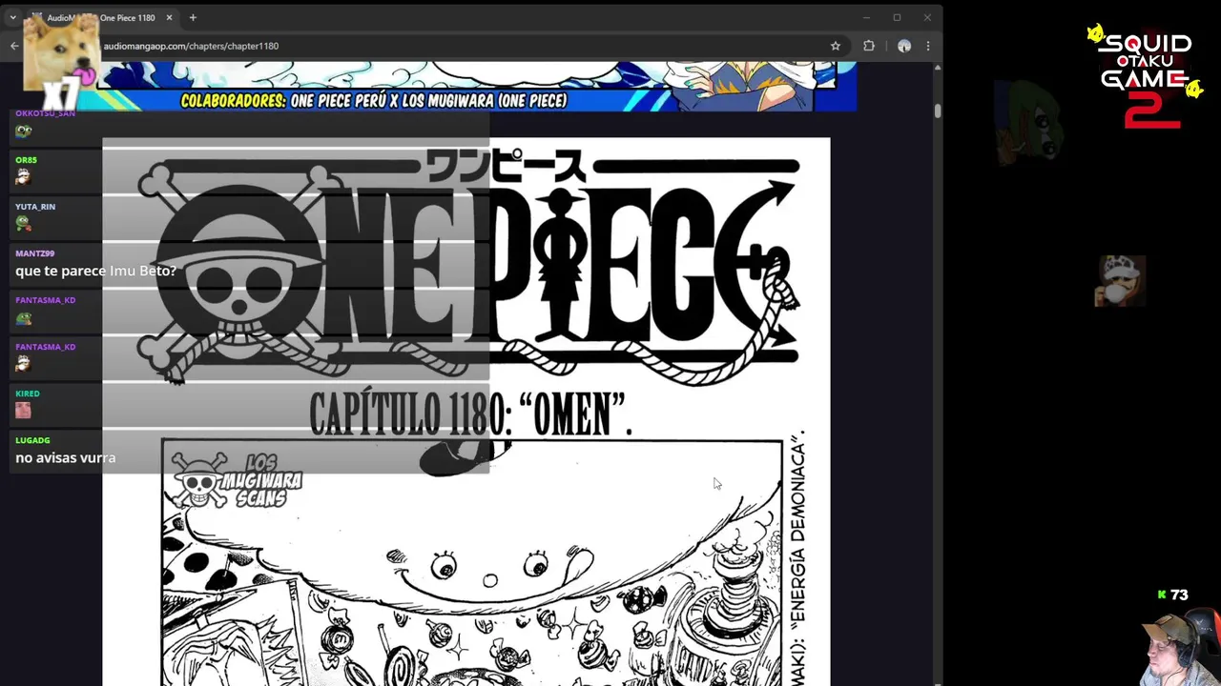Image resolution: width=1221 pixels, height=686 pixels.
Task: Click the pink emote under KIRED
Action: click(23, 411)
